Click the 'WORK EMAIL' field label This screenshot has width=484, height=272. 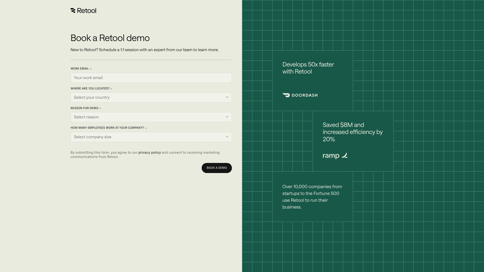[80, 69]
